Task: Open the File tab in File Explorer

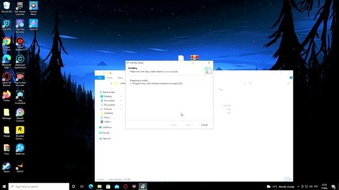Action: click(x=100, y=78)
